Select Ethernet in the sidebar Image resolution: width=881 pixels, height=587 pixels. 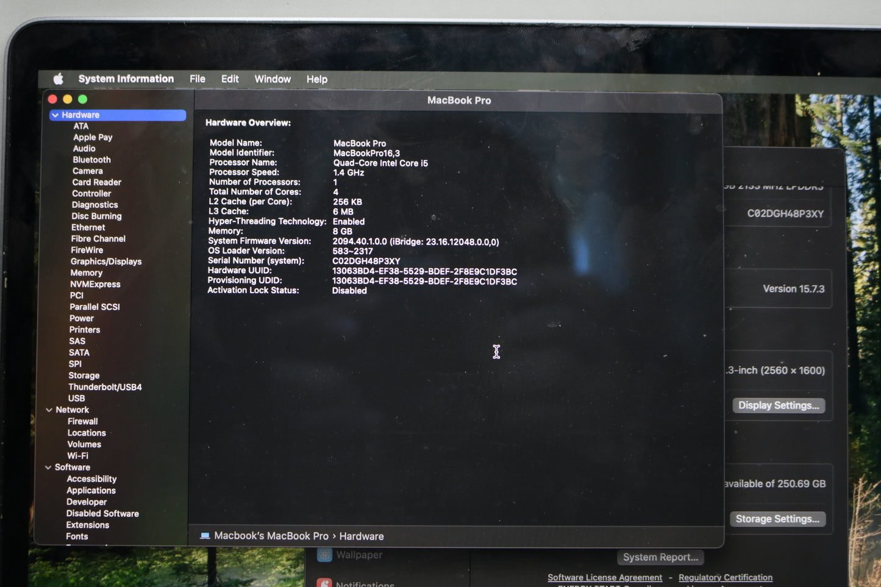(88, 227)
